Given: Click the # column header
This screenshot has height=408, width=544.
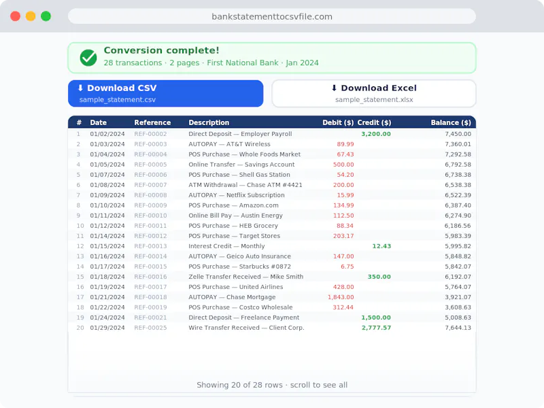Looking at the screenshot, I should (79, 122).
